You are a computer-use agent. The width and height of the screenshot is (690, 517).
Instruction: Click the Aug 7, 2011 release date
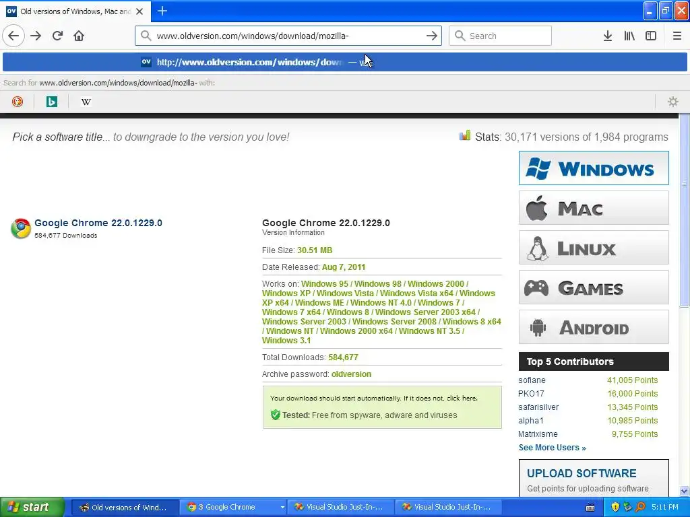point(344,267)
